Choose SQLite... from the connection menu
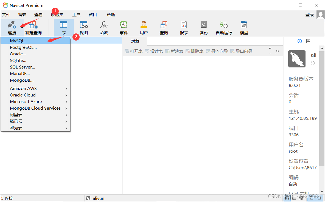The width and height of the screenshot is (325, 202). pyautogui.click(x=35, y=61)
